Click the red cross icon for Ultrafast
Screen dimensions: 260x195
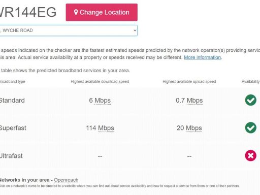click(250, 155)
